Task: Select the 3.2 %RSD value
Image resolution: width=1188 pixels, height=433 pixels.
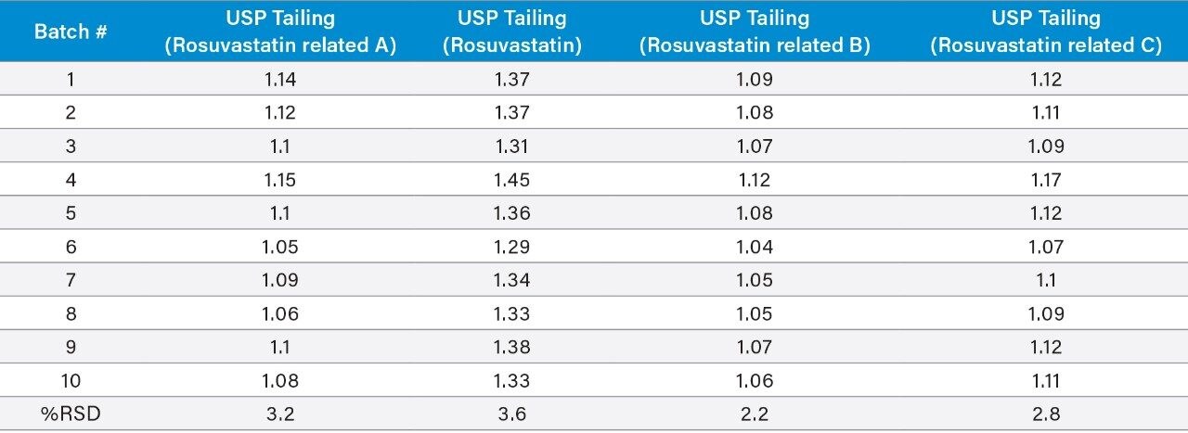Action: [x=280, y=414]
